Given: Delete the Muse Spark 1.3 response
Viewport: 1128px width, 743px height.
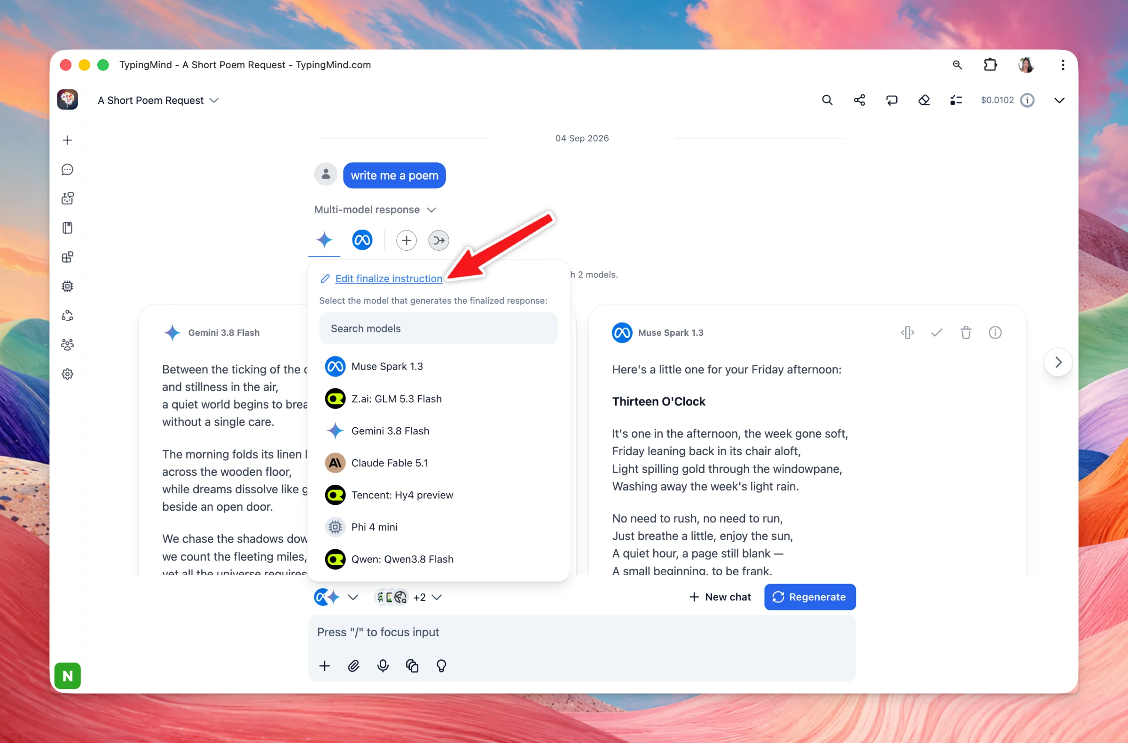Looking at the screenshot, I should (966, 332).
